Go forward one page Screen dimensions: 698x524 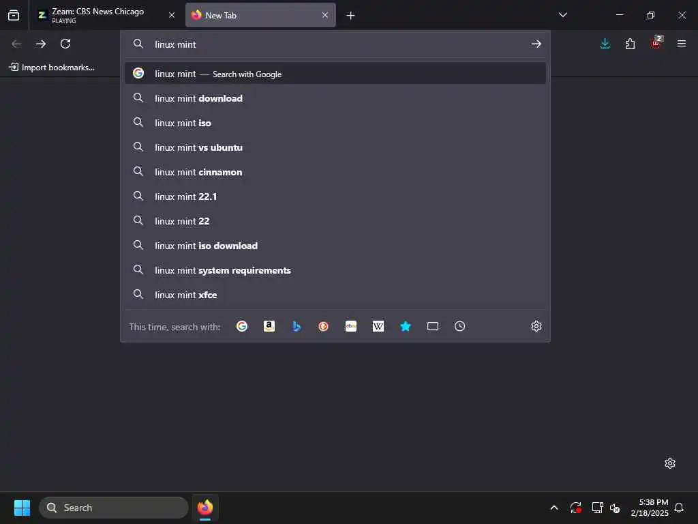(x=41, y=44)
